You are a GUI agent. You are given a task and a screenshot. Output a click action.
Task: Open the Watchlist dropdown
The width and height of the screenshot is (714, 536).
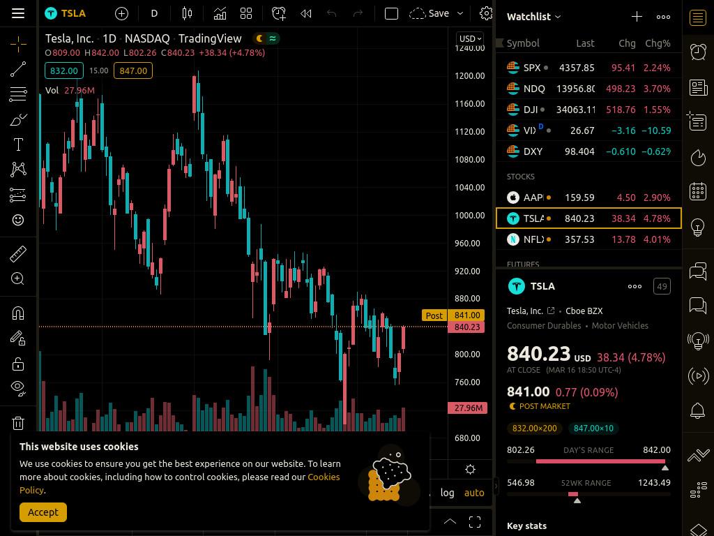(533, 17)
